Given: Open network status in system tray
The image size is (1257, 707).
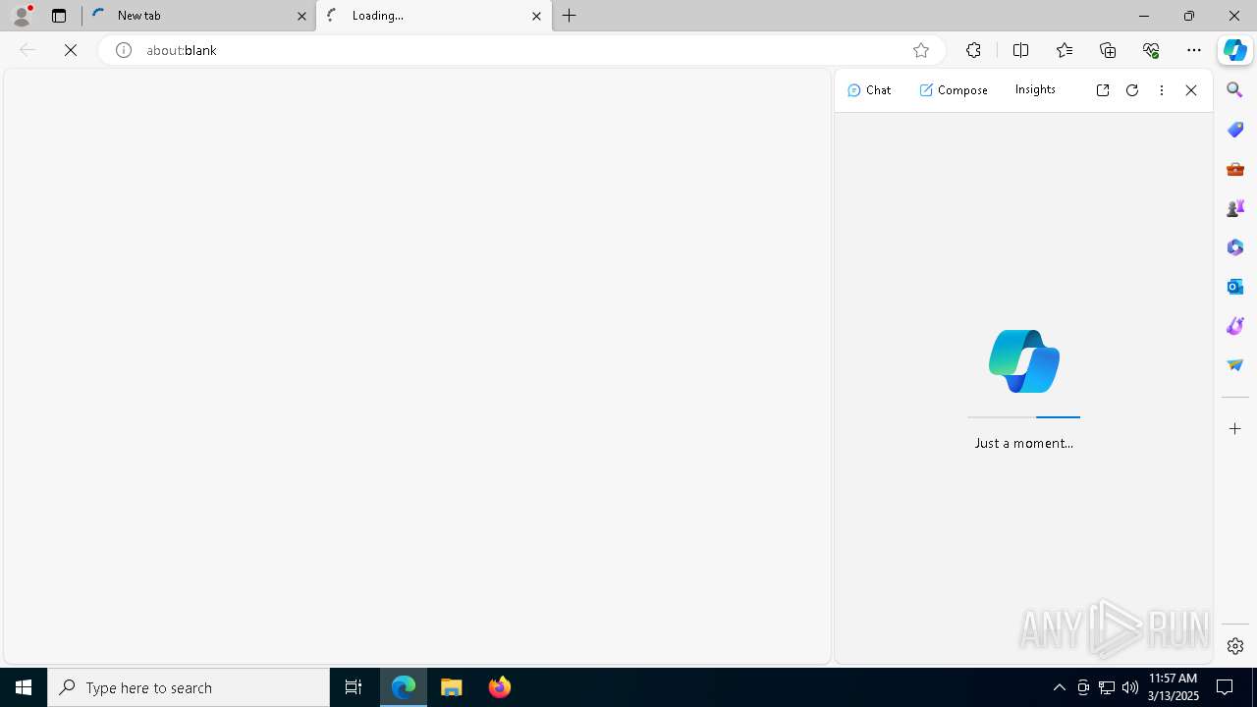Looking at the screenshot, I should pyautogui.click(x=1107, y=687).
